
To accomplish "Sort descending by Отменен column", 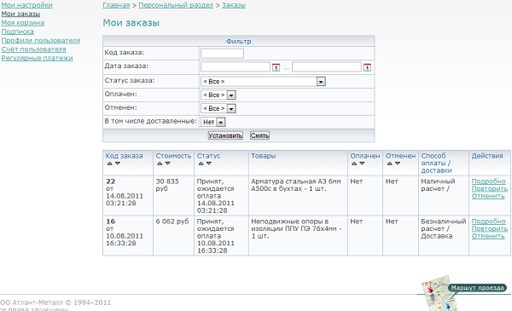I will 398,164.
